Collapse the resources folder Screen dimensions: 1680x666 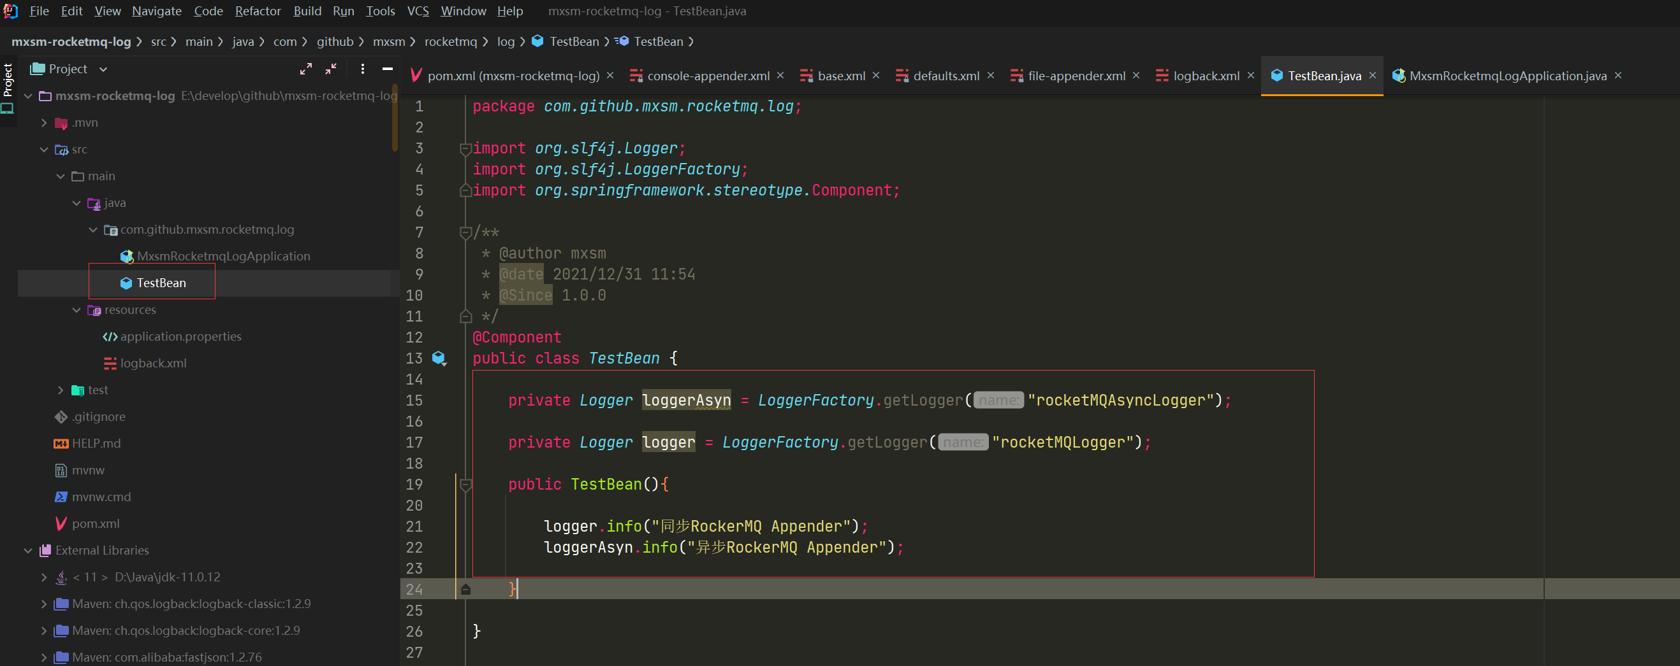(x=77, y=310)
